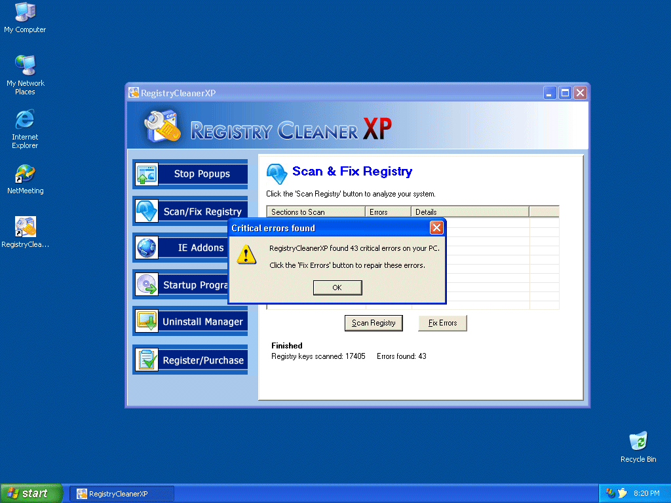The width and height of the screenshot is (671, 503).
Task: Open IE Addons globe icon
Action: pyautogui.click(x=147, y=248)
